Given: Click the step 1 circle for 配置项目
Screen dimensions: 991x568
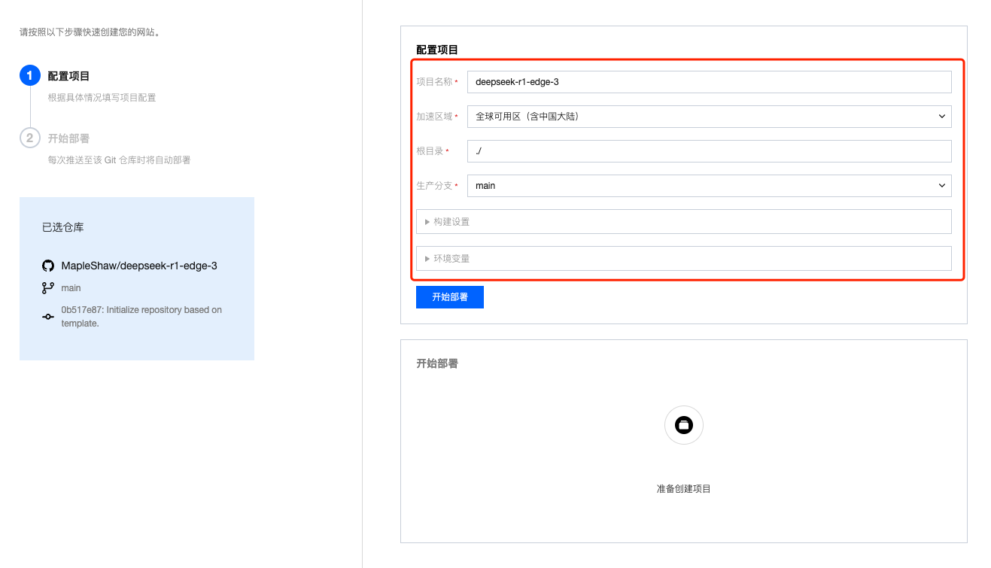Looking at the screenshot, I should (29, 76).
